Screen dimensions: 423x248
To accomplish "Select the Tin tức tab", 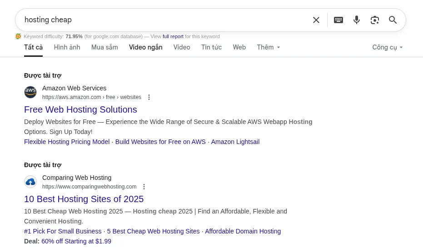I will coord(211,47).
